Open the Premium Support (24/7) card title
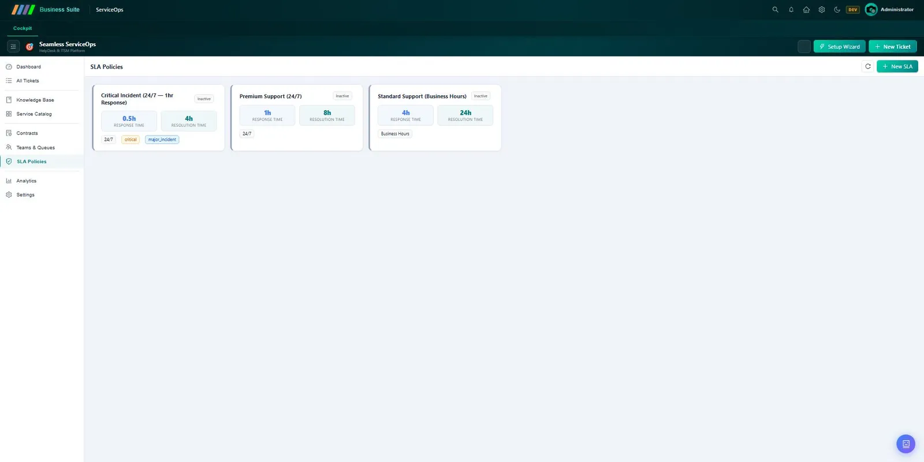The width and height of the screenshot is (924, 462). (x=271, y=96)
